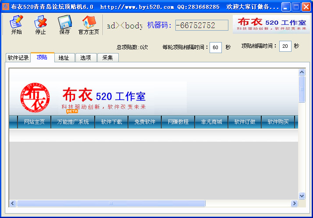Screen dimensions: 313x218
Task: Click the 布衣 520 工作室 page banner
Action: pos(104,98)
